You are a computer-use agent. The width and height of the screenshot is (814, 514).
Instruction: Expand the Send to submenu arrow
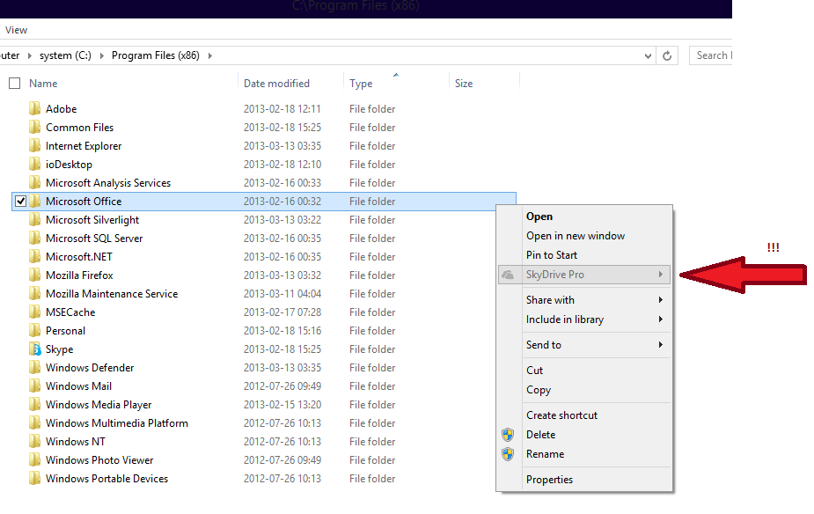pyautogui.click(x=660, y=345)
